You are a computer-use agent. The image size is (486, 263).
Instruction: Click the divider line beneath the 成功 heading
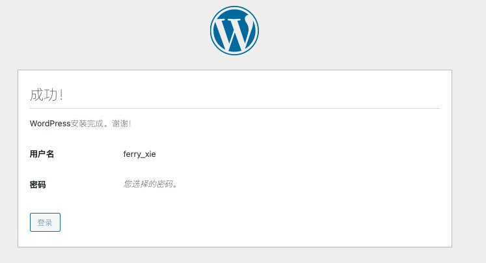(x=234, y=108)
